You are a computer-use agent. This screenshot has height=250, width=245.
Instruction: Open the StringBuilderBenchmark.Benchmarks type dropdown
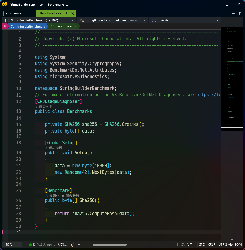(112, 20)
